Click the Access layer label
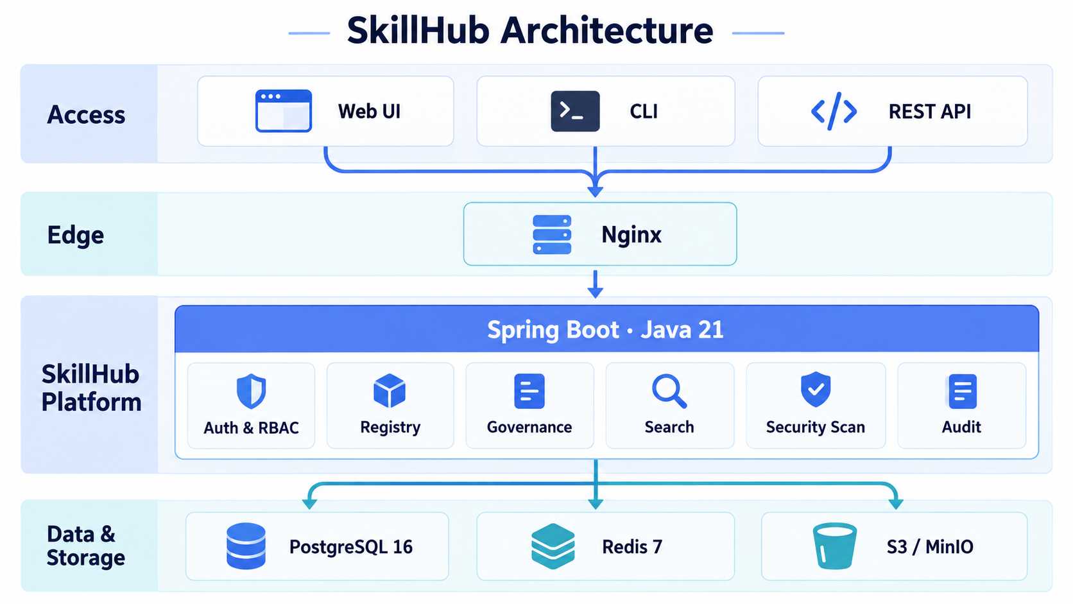The image size is (1073, 604). [86, 115]
